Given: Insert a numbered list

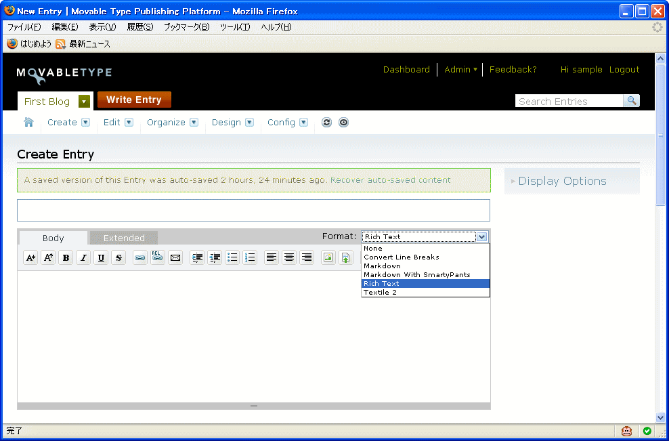Looking at the screenshot, I should click(250, 257).
